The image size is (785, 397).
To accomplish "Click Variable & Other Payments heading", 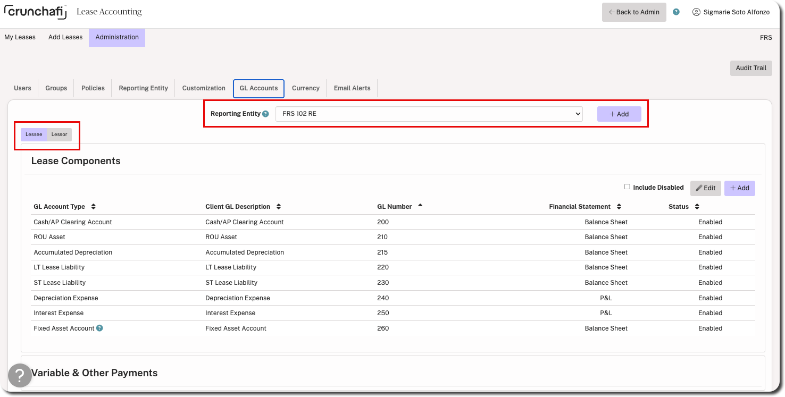I will pyautogui.click(x=94, y=373).
